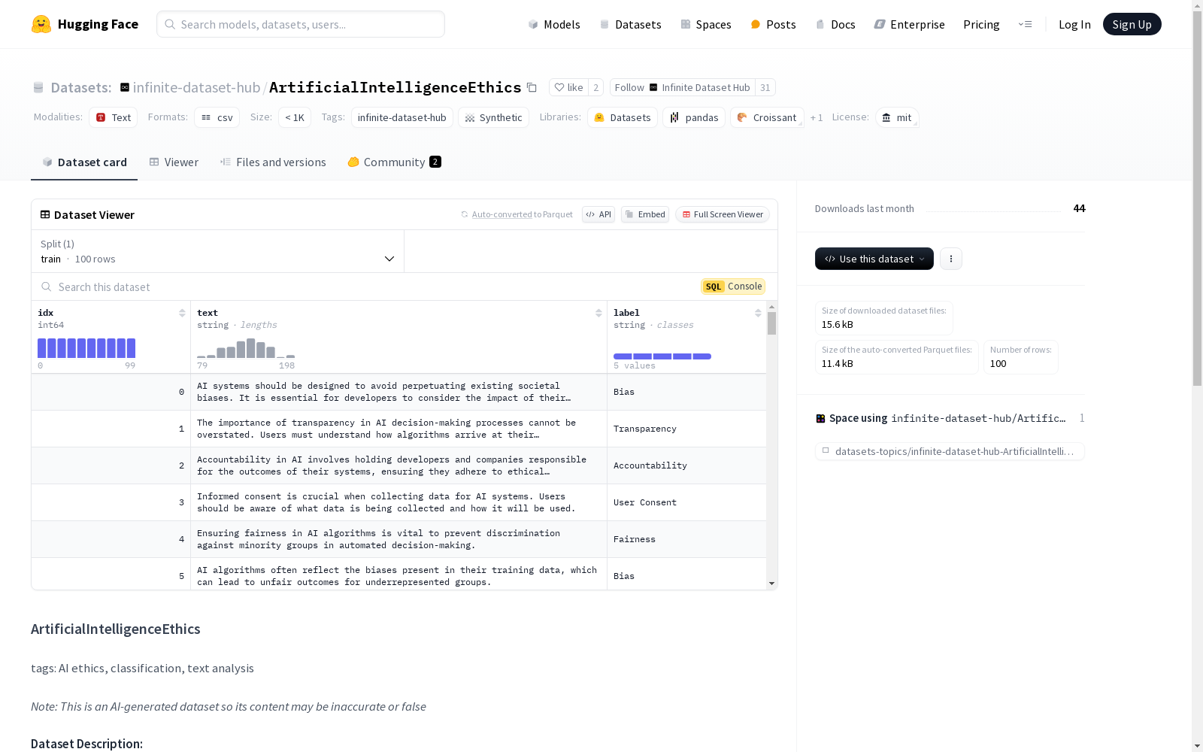Click the Sign Up button
This screenshot has height=752, width=1203.
(1132, 24)
